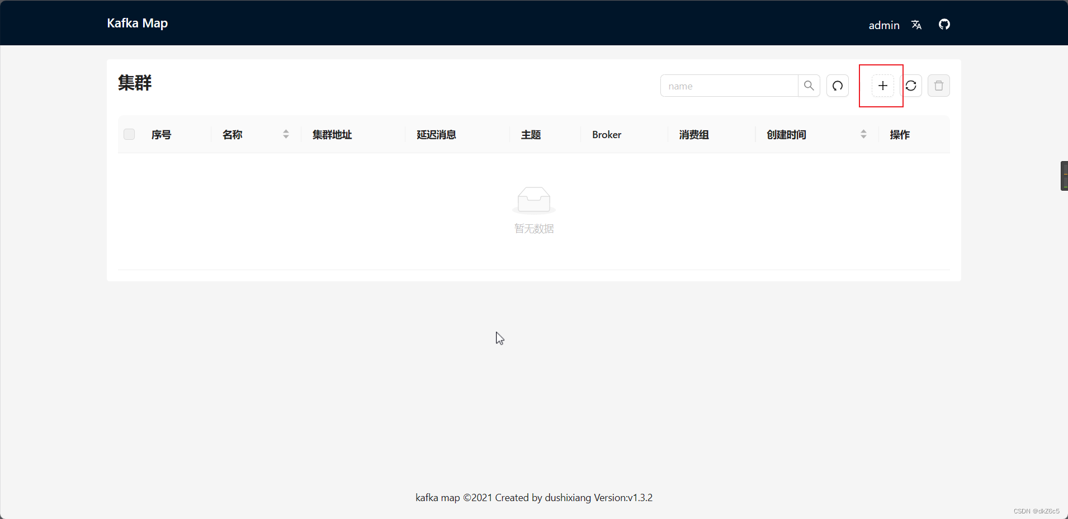Click the Kafka Map logo title
The image size is (1068, 519).
point(137,23)
